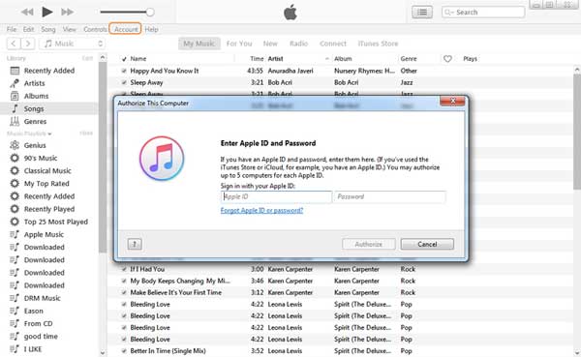Viewport: 581px width, 357px height.
Task: Open the File menu
Action: (12, 29)
